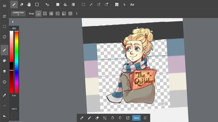This screenshot has width=218, height=122.
Task: Select the eyedropper in left sidebar
Action: 4,95
